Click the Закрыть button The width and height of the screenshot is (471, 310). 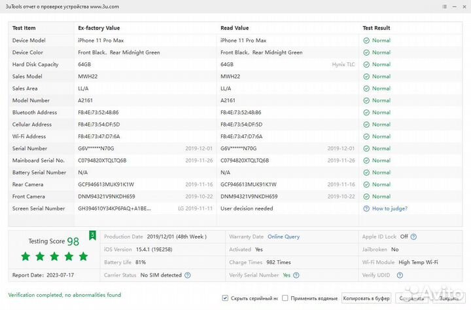pyautogui.click(x=449, y=298)
